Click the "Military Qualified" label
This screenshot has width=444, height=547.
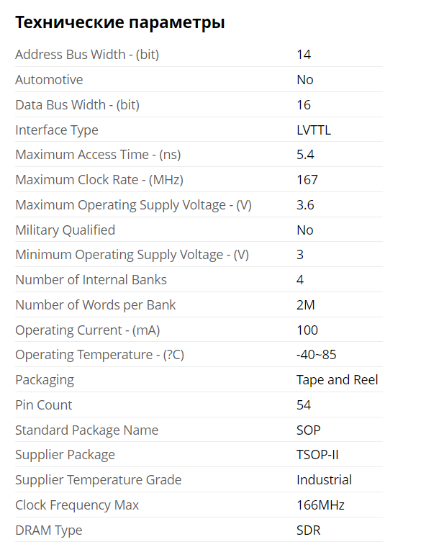pos(65,230)
